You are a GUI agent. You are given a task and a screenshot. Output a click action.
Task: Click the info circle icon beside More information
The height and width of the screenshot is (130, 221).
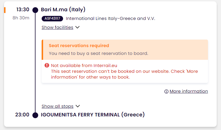(x=166, y=92)
